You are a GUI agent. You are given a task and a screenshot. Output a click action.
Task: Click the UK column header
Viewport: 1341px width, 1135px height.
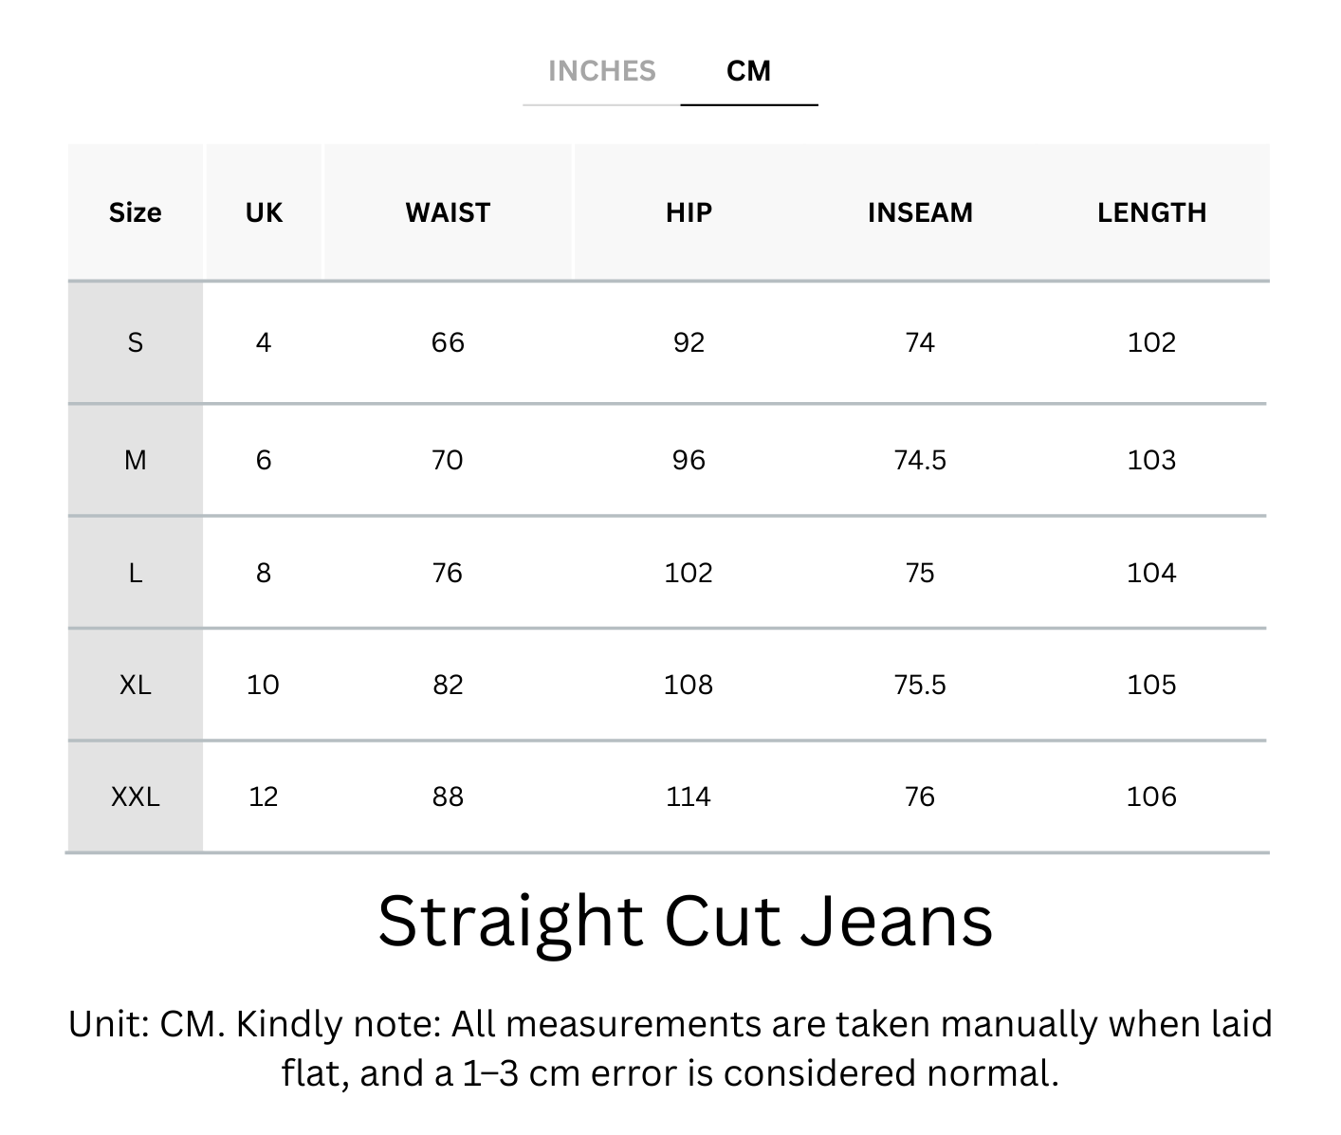(x=264, y=212)
